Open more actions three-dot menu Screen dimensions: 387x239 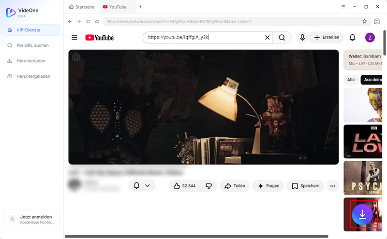pos(333,186)
